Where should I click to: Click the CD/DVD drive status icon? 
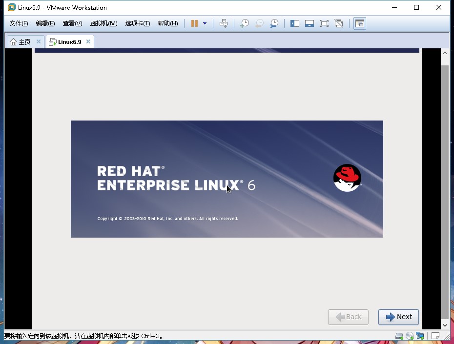click(x=410, y=336)
